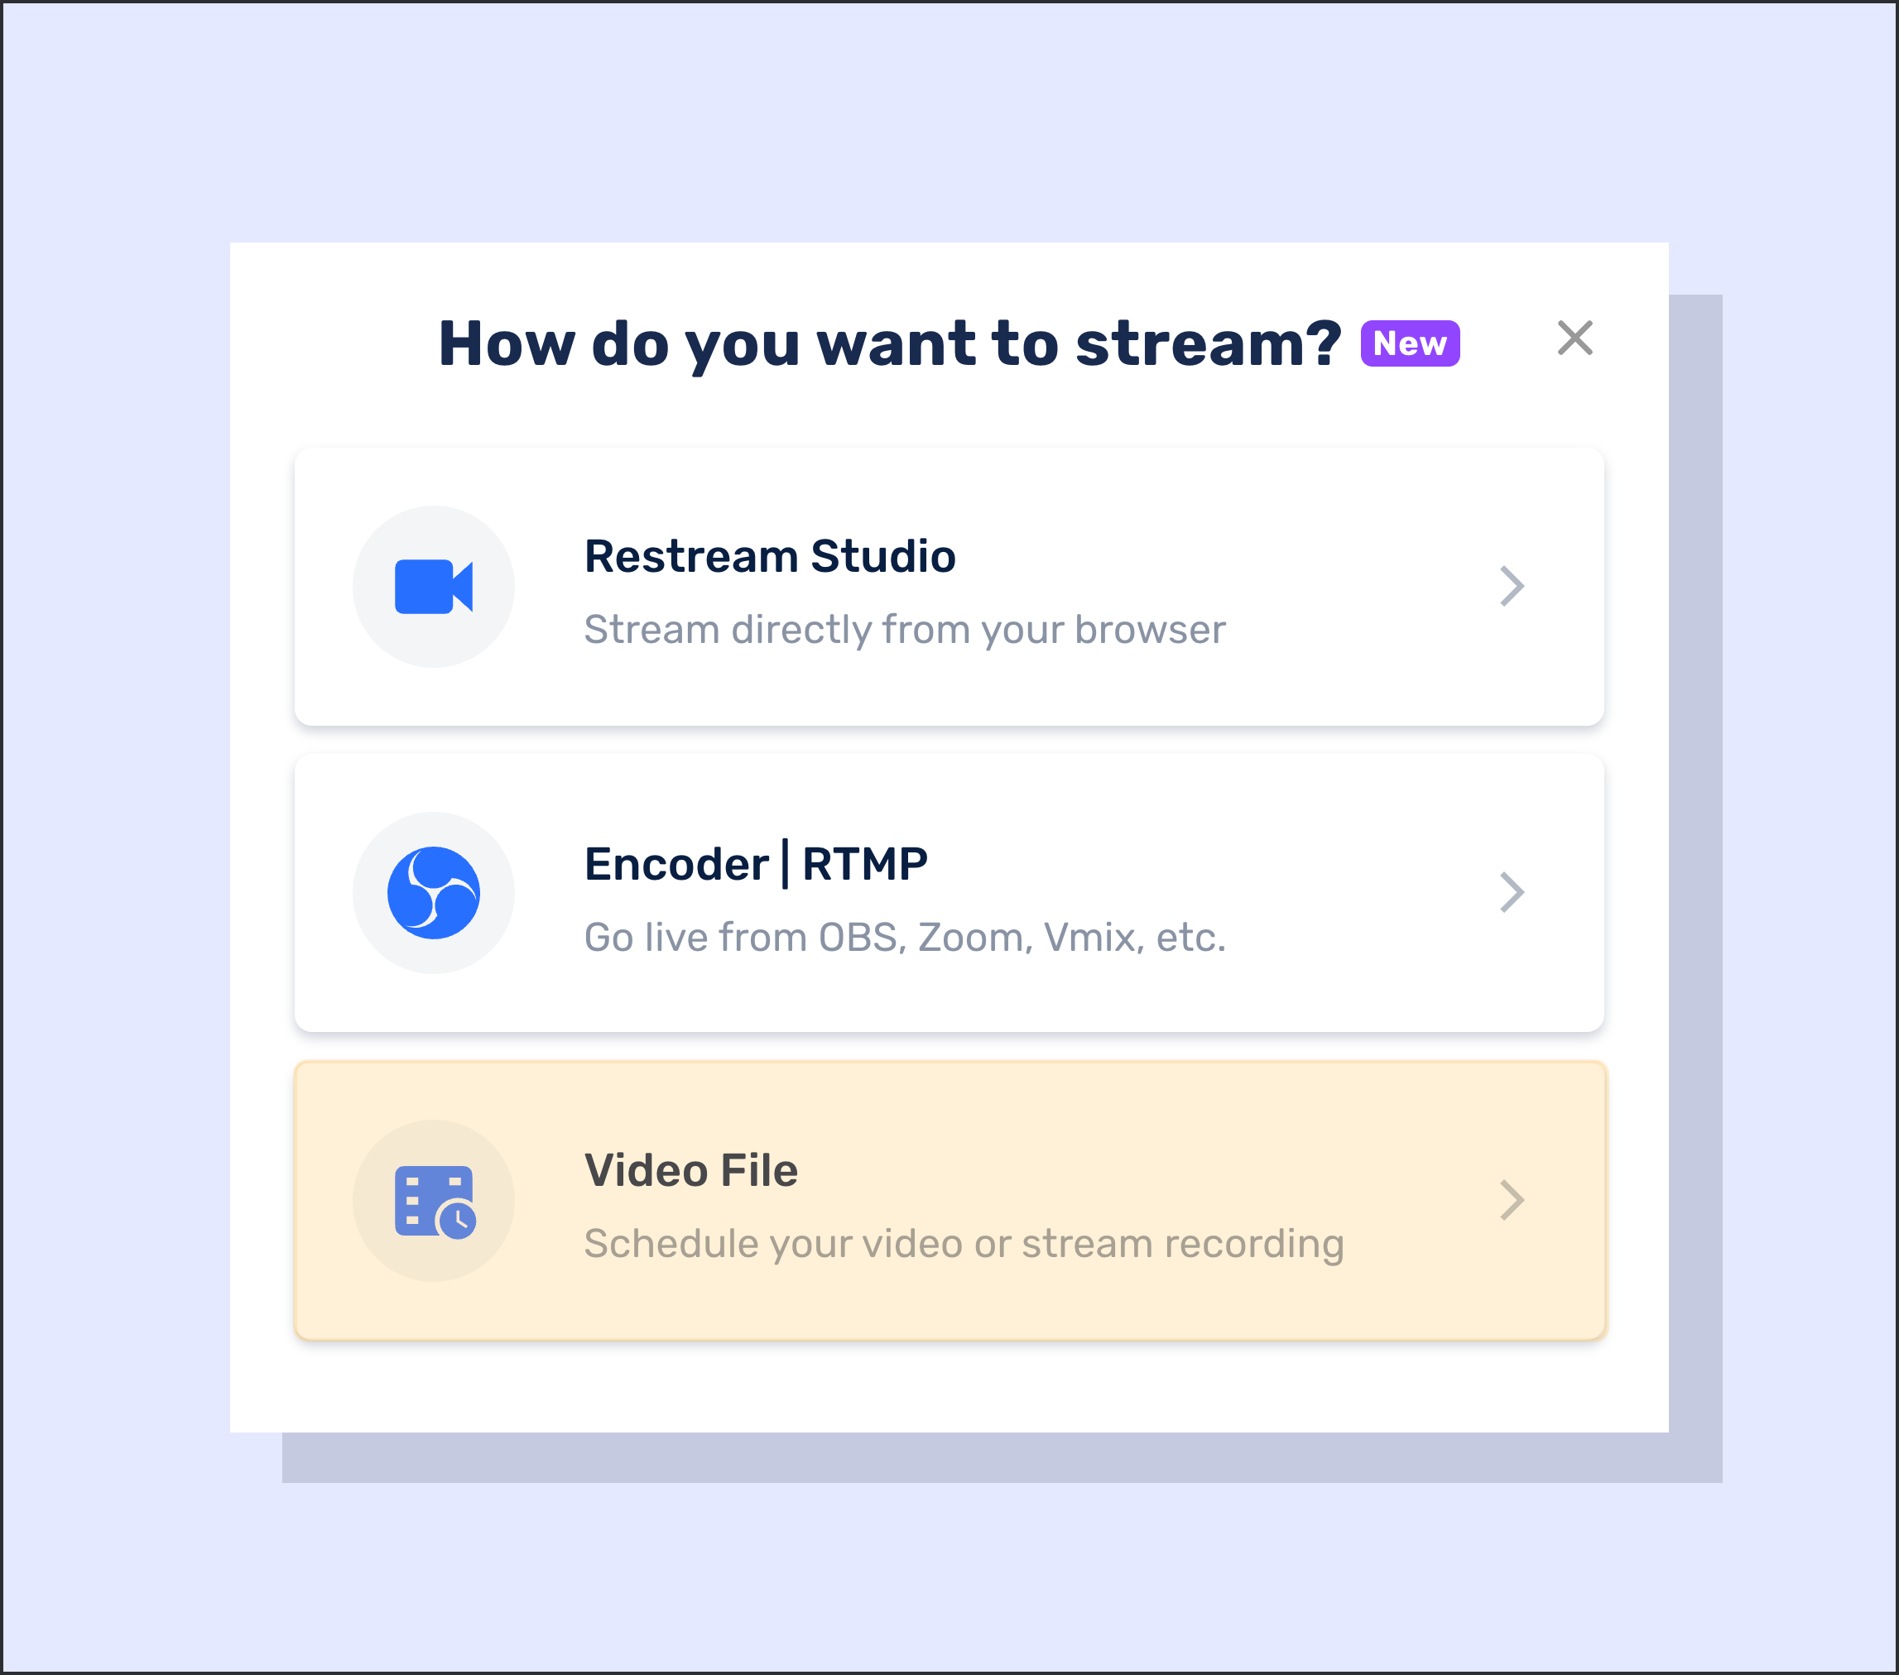Screen dimensions: 1899x1675
Task: Open Restream Studio via its chevron arrow
Action: (x=1512, y=585)
